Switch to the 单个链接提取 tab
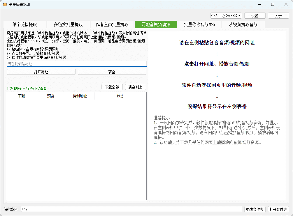293x216 pixels. 24,24
